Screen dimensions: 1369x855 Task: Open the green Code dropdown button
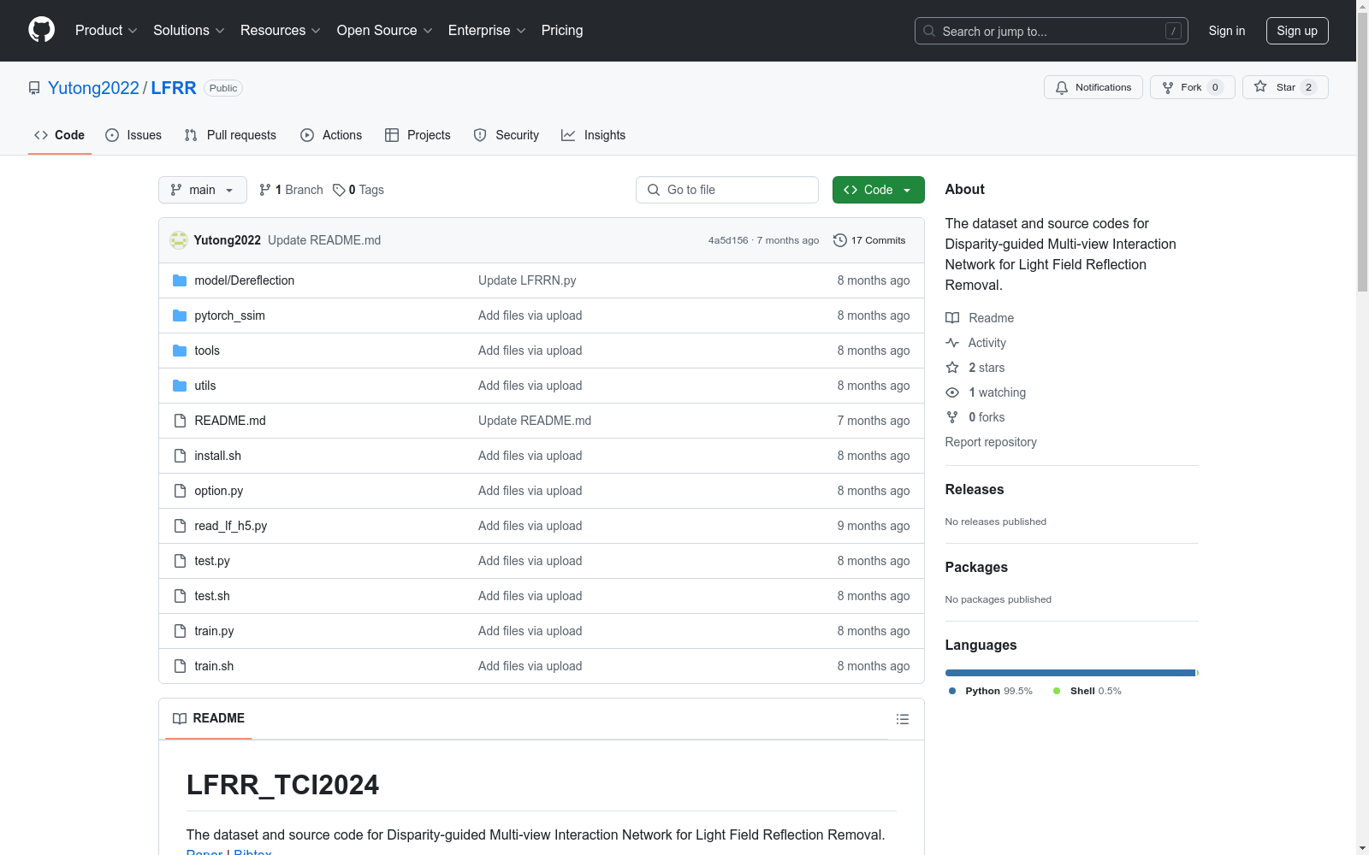click(x=878, y=190)
